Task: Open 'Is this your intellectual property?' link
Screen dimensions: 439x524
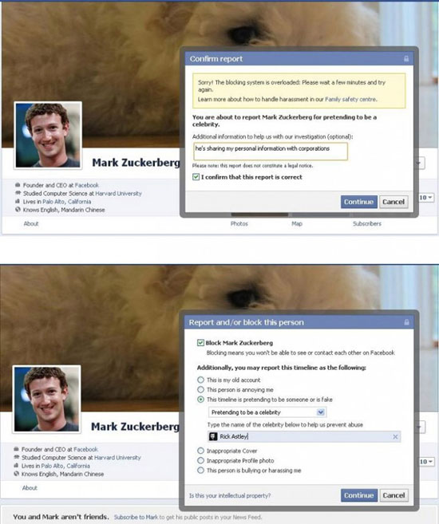Action: (230, 495)
